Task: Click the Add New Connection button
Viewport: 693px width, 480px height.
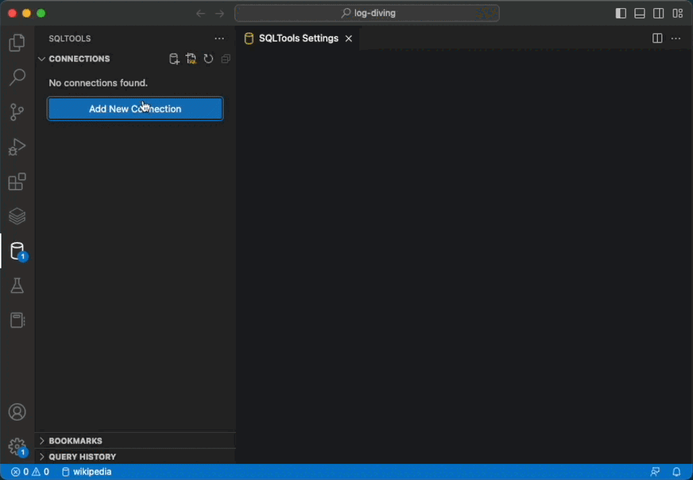Action: coord(135,109)
